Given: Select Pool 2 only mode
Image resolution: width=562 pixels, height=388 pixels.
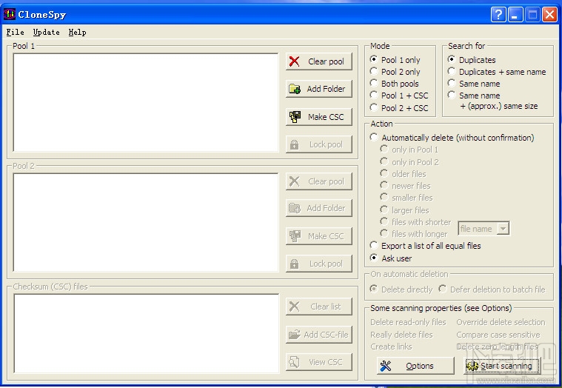Looking at the screenshot, I should (x=395, y=72).
